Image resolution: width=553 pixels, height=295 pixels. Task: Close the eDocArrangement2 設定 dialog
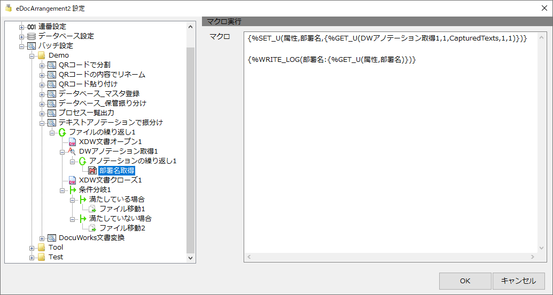544,9
